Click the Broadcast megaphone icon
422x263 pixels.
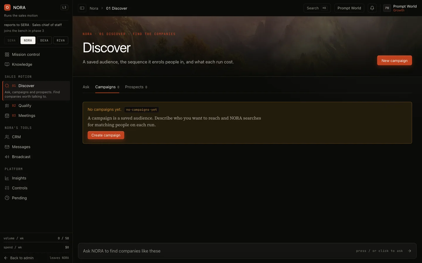[7, 157]
